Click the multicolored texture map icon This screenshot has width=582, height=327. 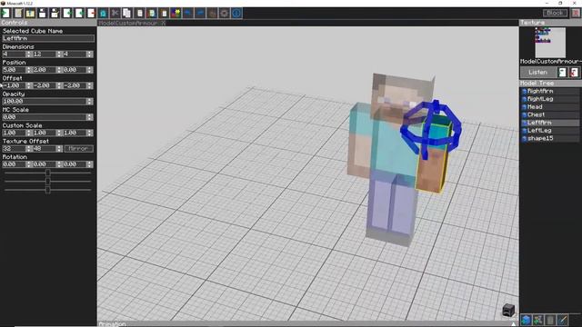click(x=176, y=14)
